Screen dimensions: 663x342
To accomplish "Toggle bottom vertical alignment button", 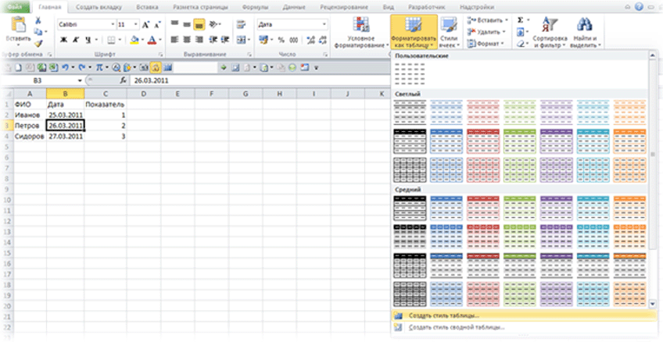I will 199,25.
